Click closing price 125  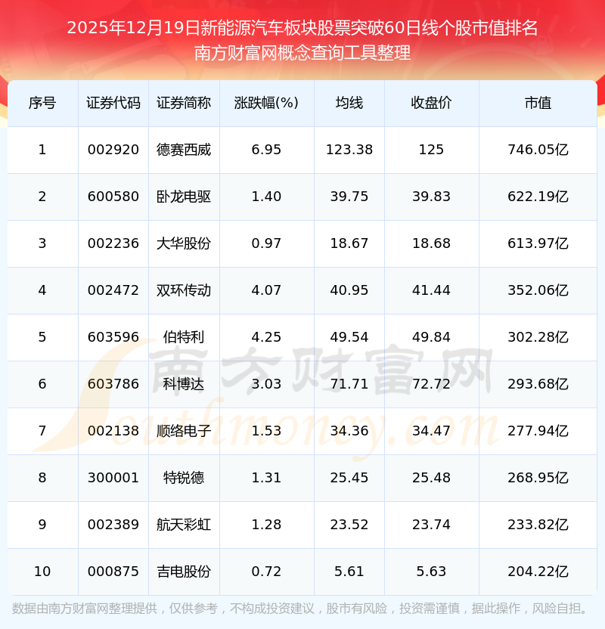point(431,150)
